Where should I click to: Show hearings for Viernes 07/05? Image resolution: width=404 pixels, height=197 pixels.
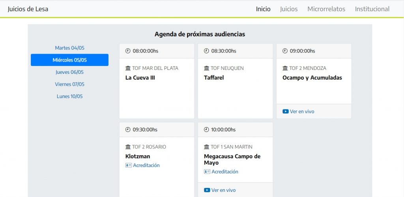pyautogui.click(x=69, y=84)
